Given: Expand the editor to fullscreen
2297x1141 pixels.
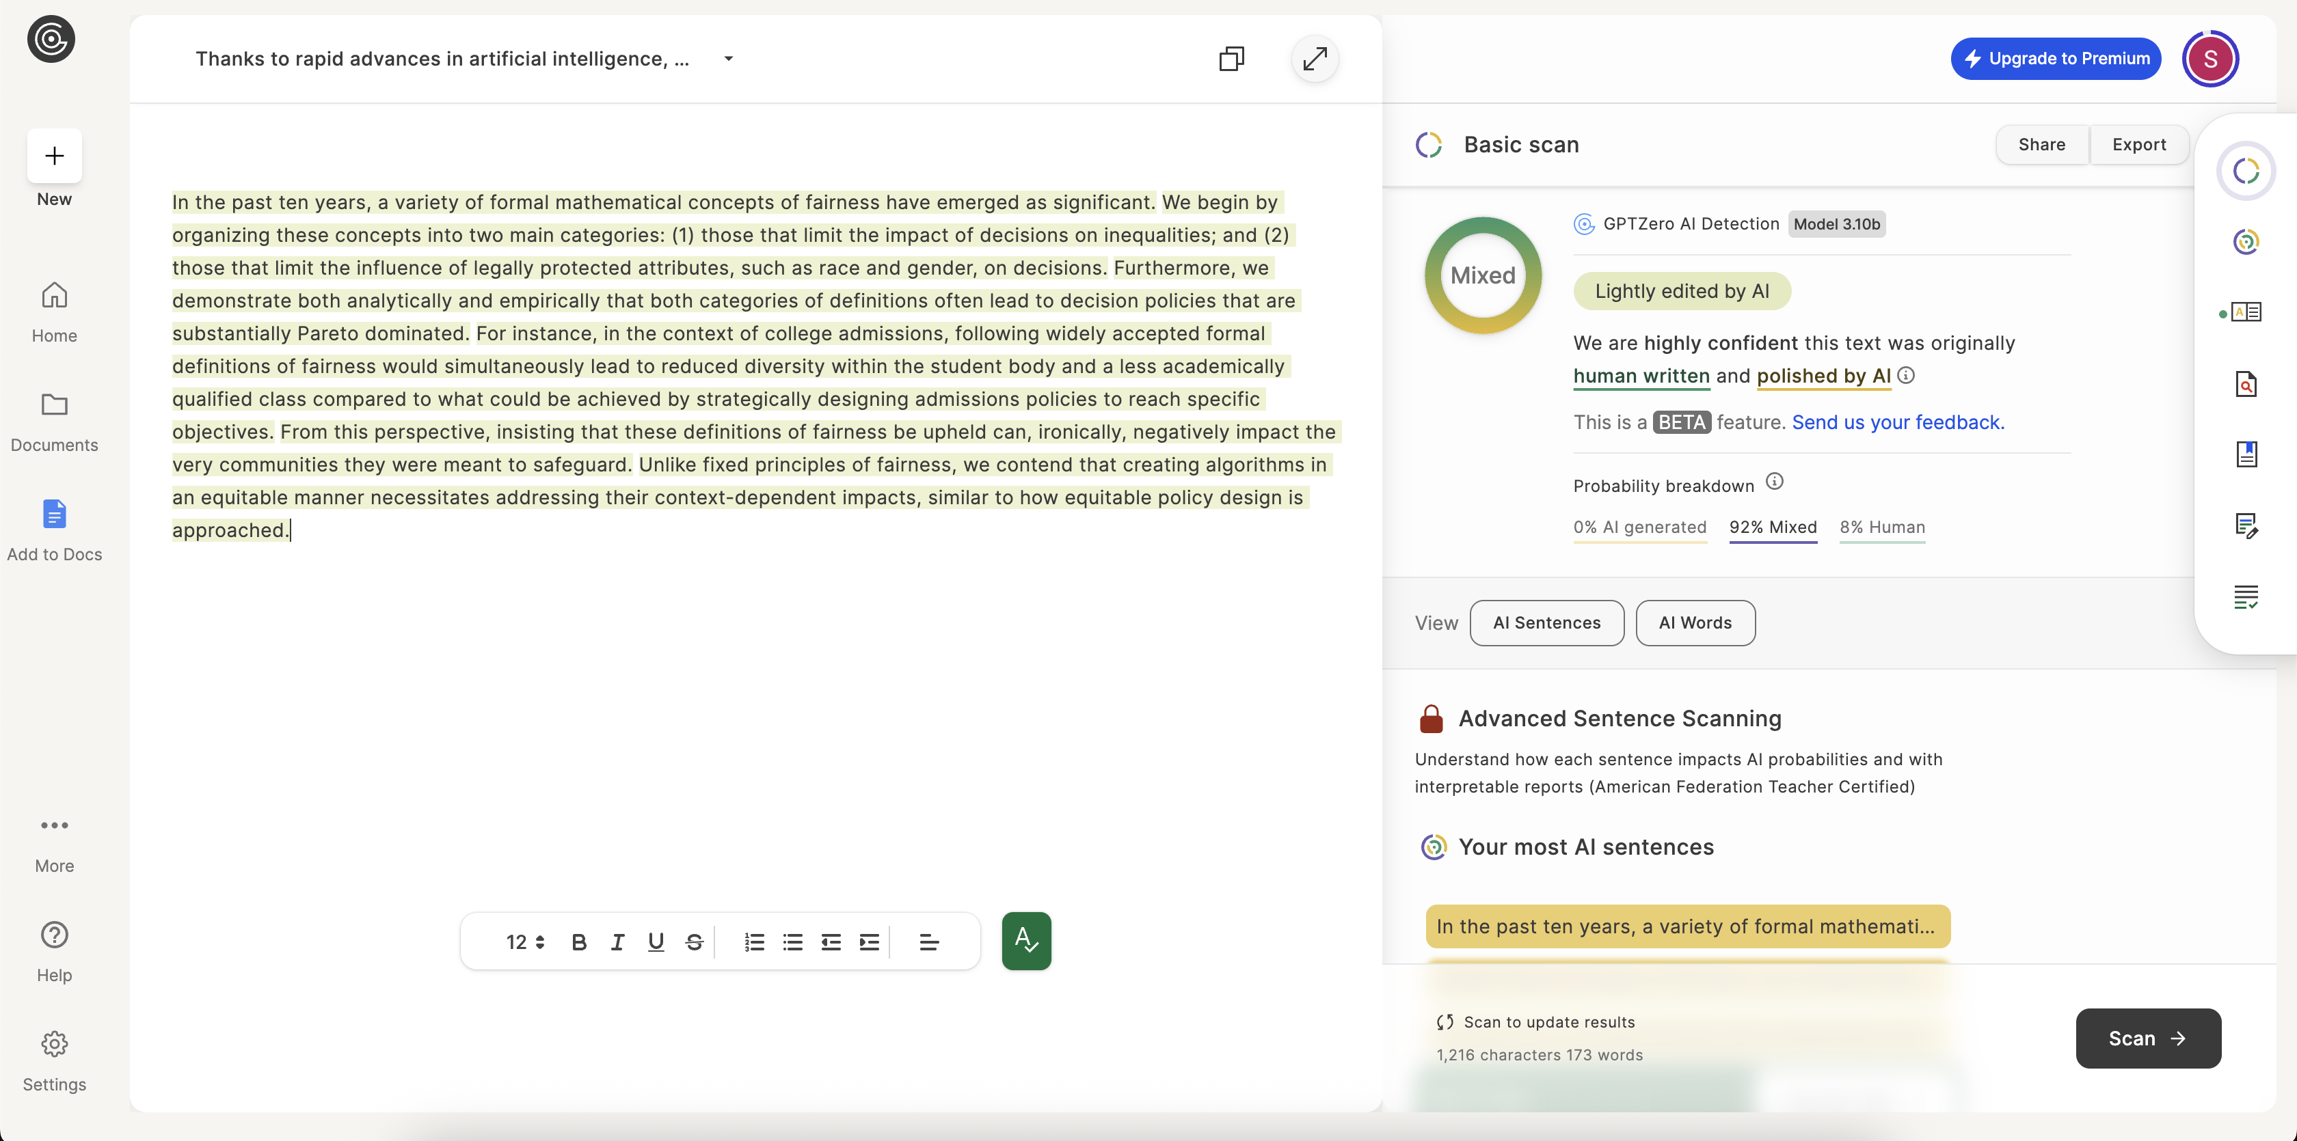Looking at the screenshot, I should 1315,58.
